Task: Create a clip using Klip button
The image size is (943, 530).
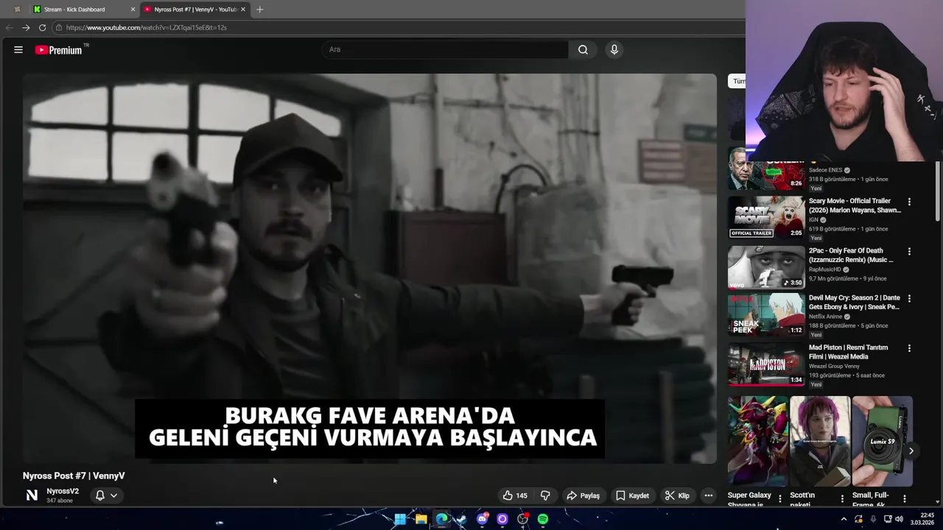Action: coord(677,495)
